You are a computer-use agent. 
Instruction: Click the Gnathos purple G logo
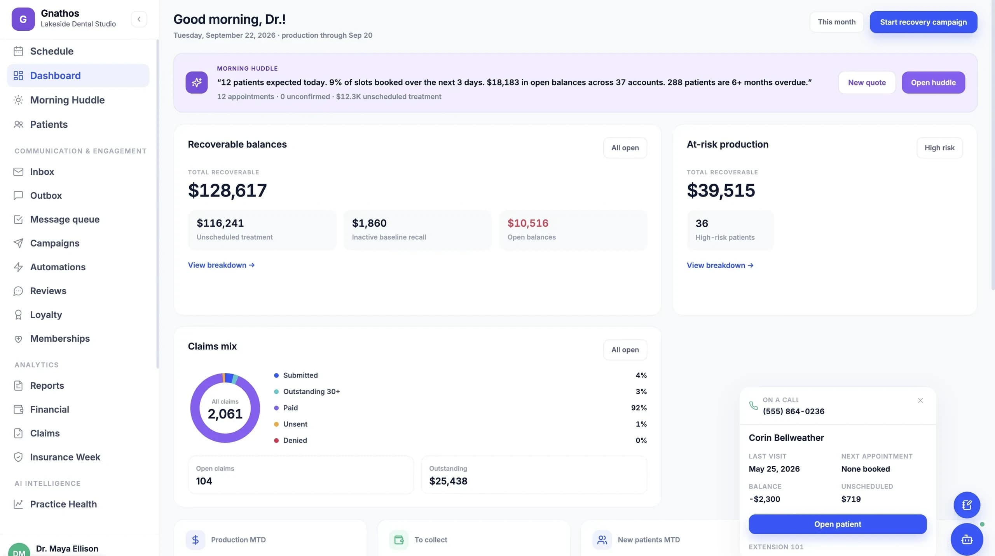pos(23,19)
